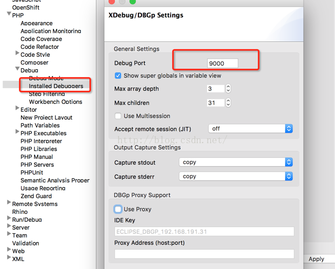Select Usage Reporting page
Image resolution: width=335 pixels, height=269 pixels.
(x=43, y=188)
